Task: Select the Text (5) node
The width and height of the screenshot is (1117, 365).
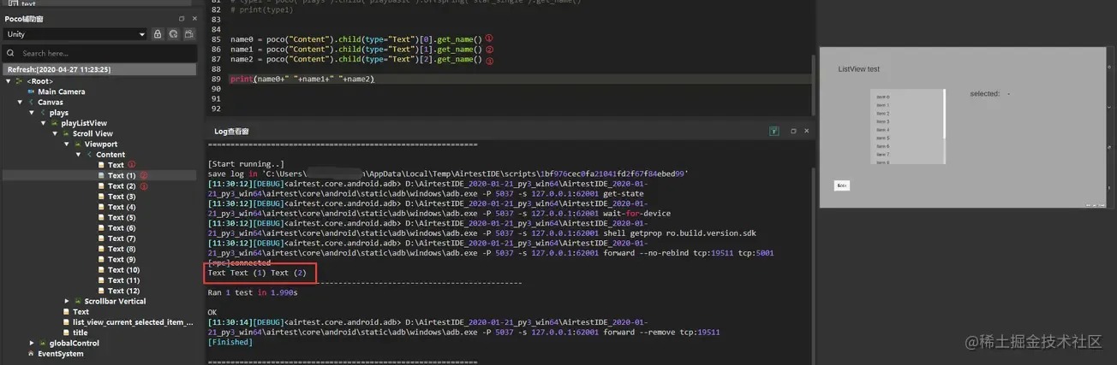Action: point(122,217)
